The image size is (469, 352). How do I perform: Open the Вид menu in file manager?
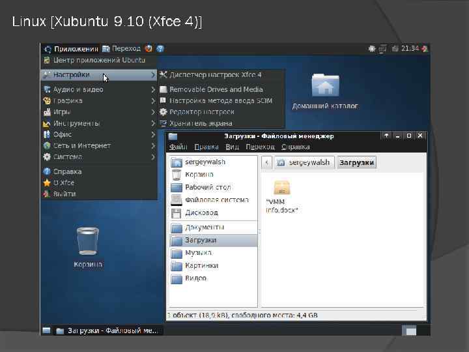232,147
